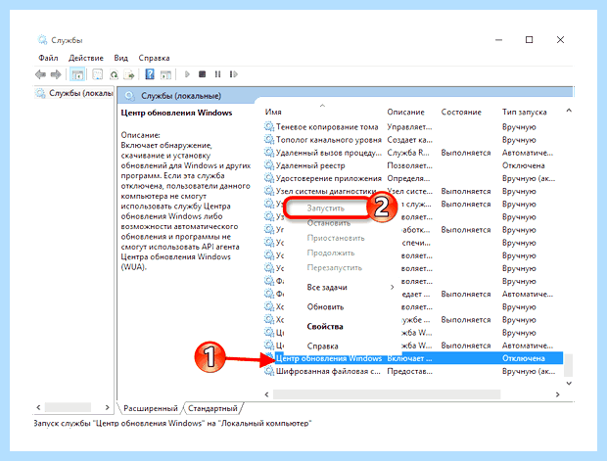Open Help via the blue question-mark icon
Image resolution: width=607 pixels, height=461 pixels.
pyautogui.click(x=150, y=74)
